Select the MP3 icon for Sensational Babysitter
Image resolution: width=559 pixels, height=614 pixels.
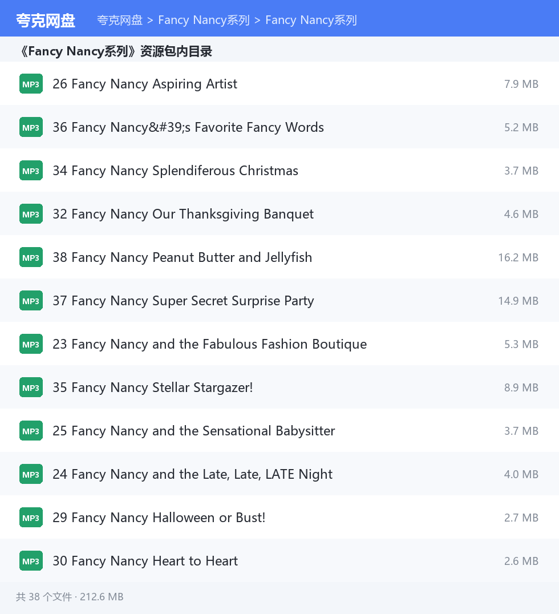[x=31, y=431]
